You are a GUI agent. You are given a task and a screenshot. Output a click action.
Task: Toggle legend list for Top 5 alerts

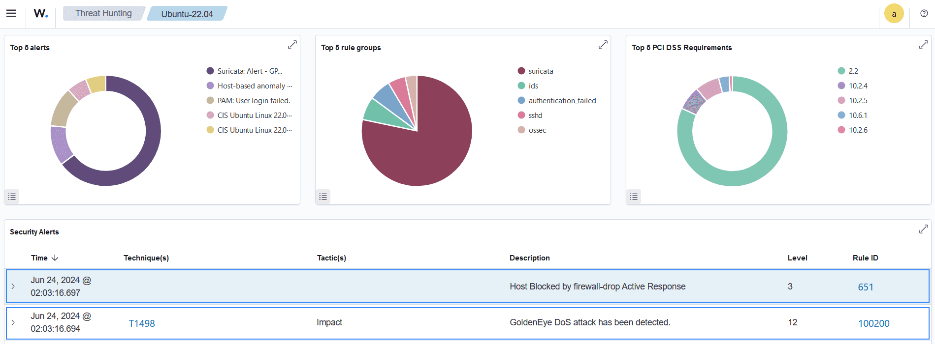tap(12, 197)
